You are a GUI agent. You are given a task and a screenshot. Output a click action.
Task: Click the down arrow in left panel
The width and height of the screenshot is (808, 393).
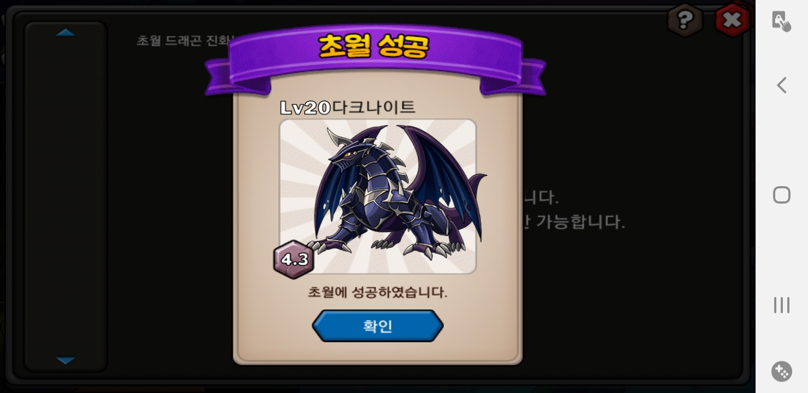[66, 360]
